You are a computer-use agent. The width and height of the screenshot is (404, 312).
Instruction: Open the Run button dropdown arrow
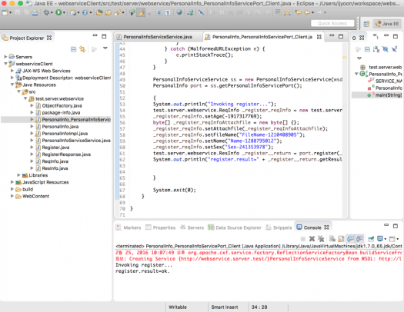pos(64,12)
